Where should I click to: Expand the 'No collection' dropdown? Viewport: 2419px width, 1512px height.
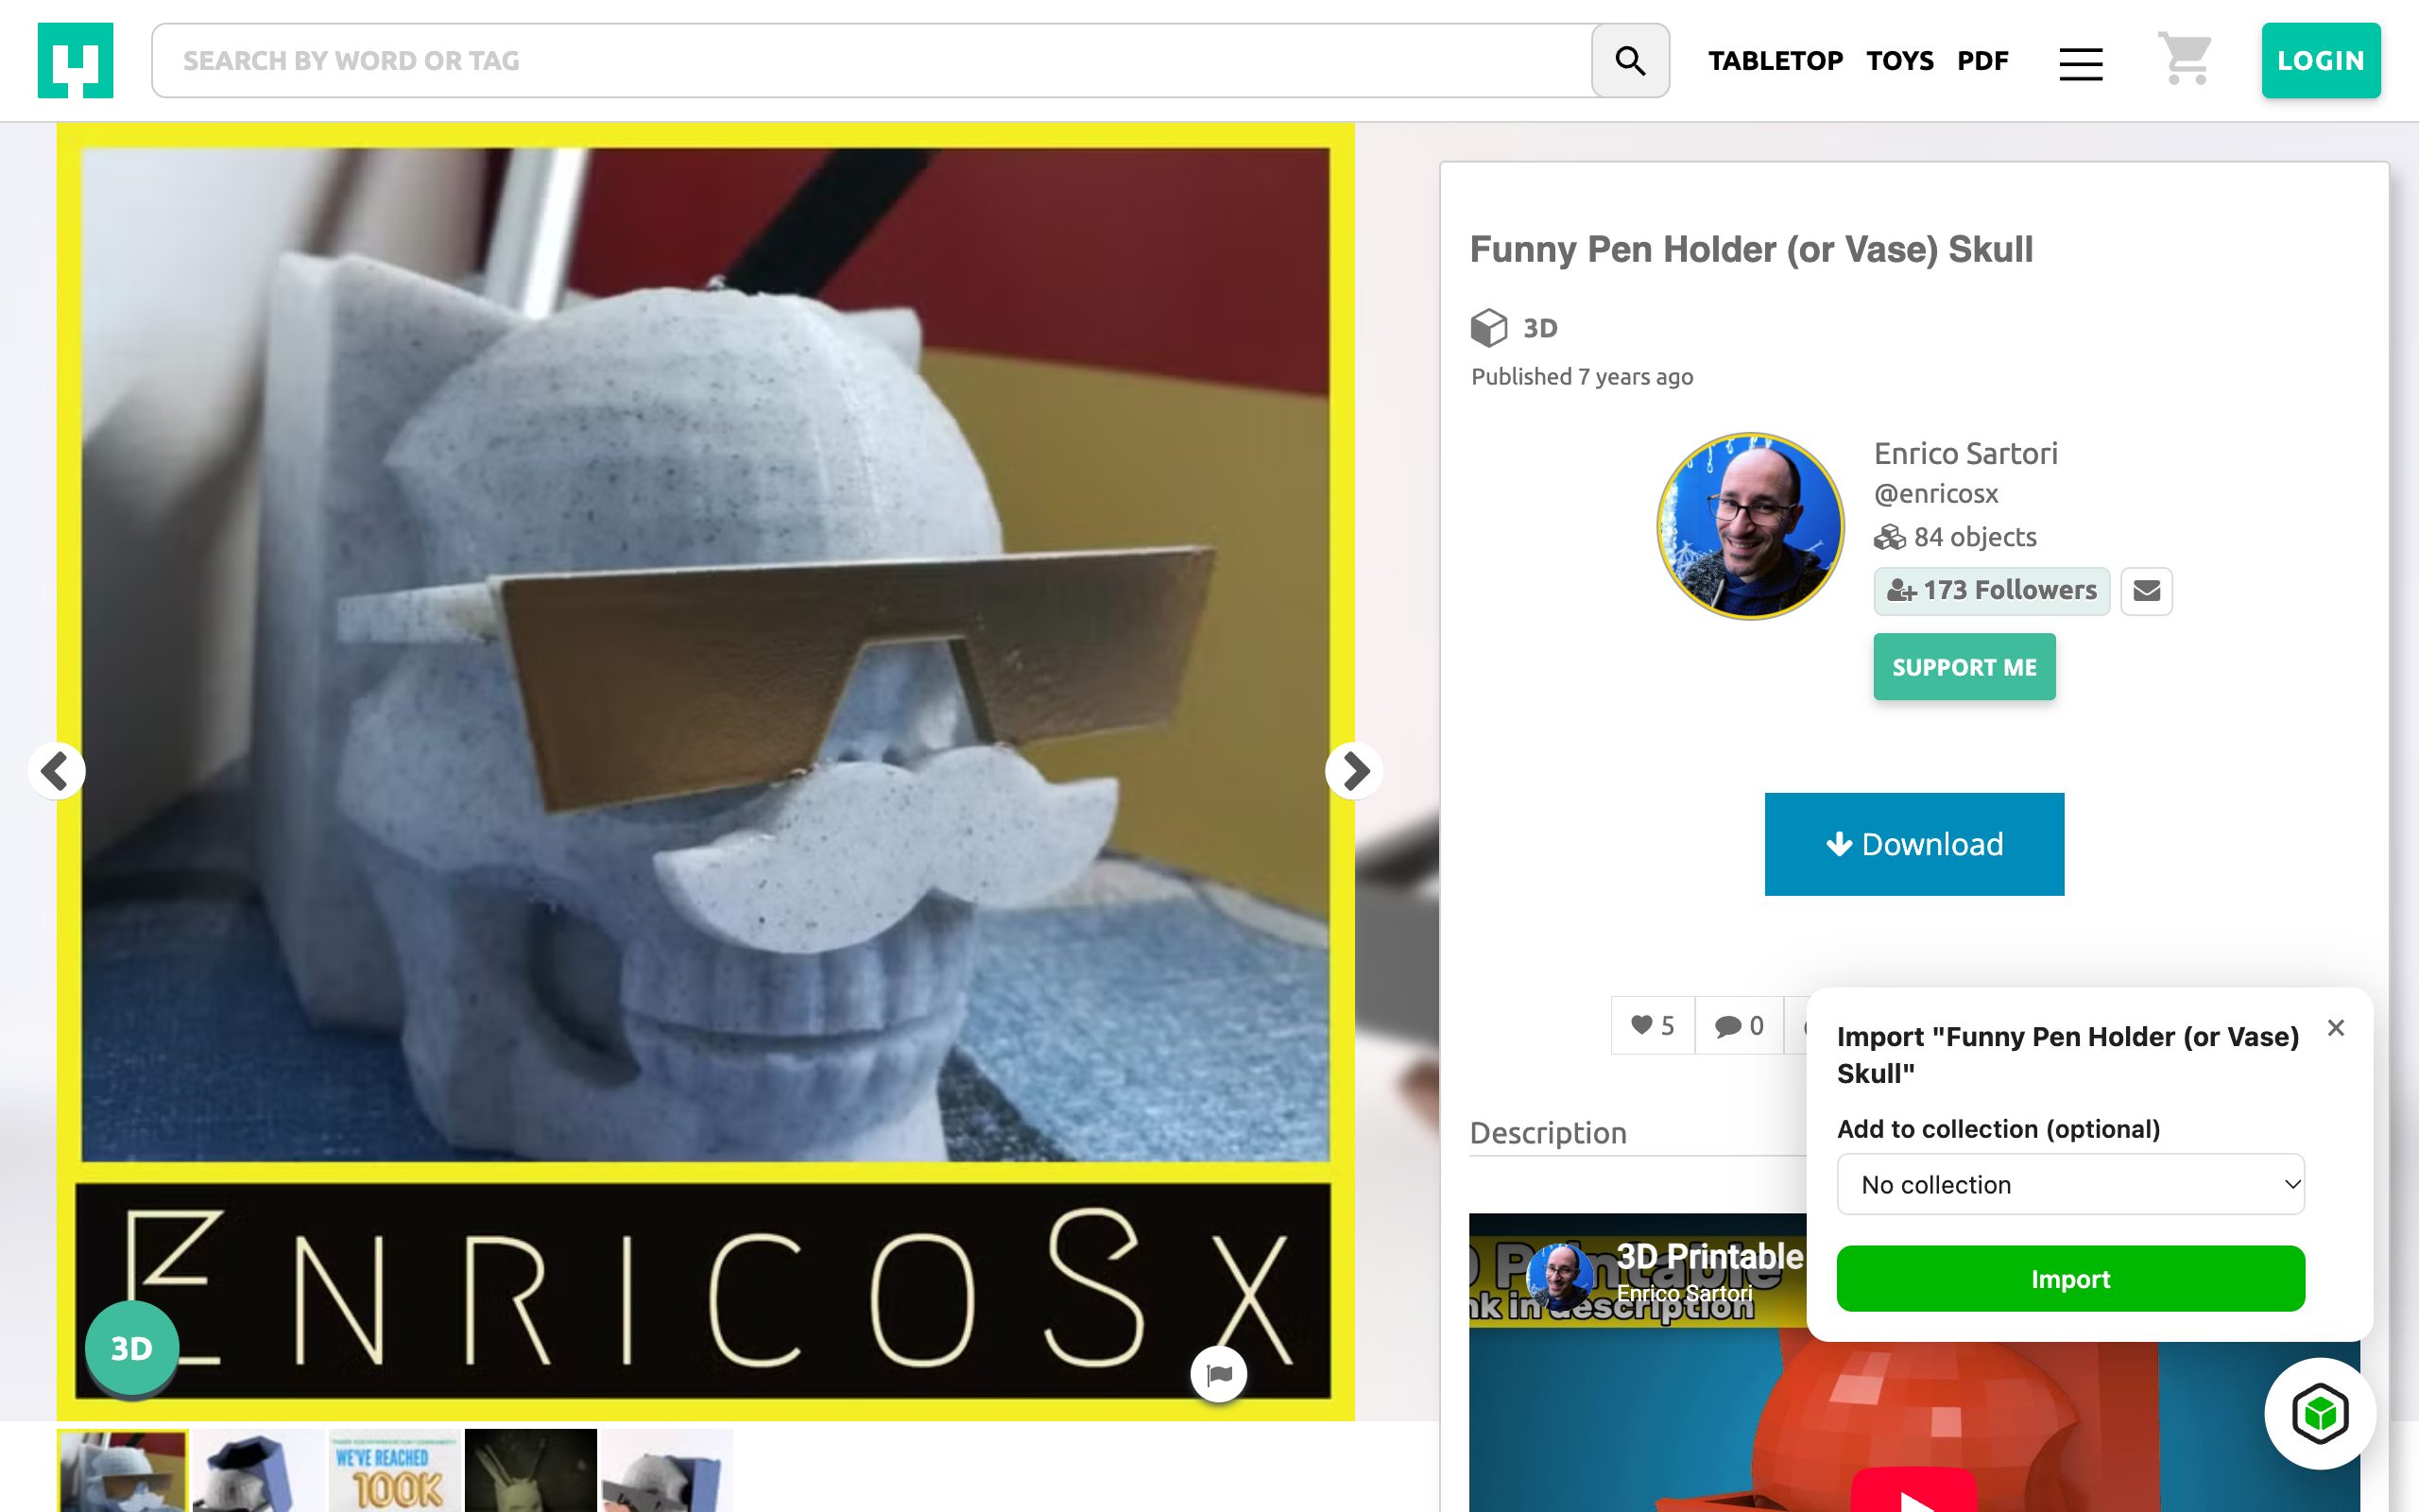pos(2070,1184)
